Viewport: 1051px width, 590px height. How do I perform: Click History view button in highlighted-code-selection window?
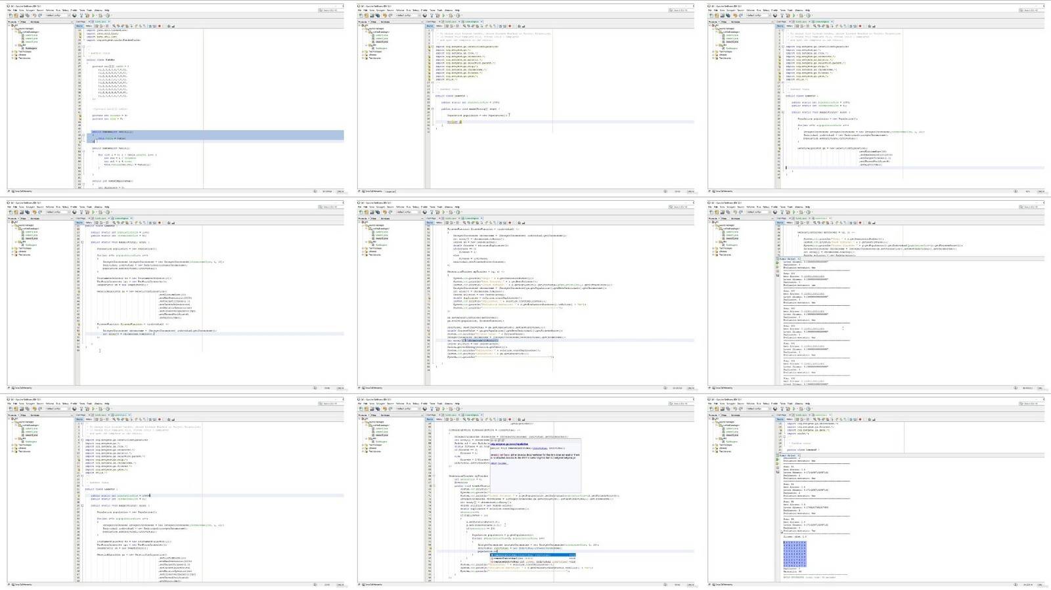point(89,26)
